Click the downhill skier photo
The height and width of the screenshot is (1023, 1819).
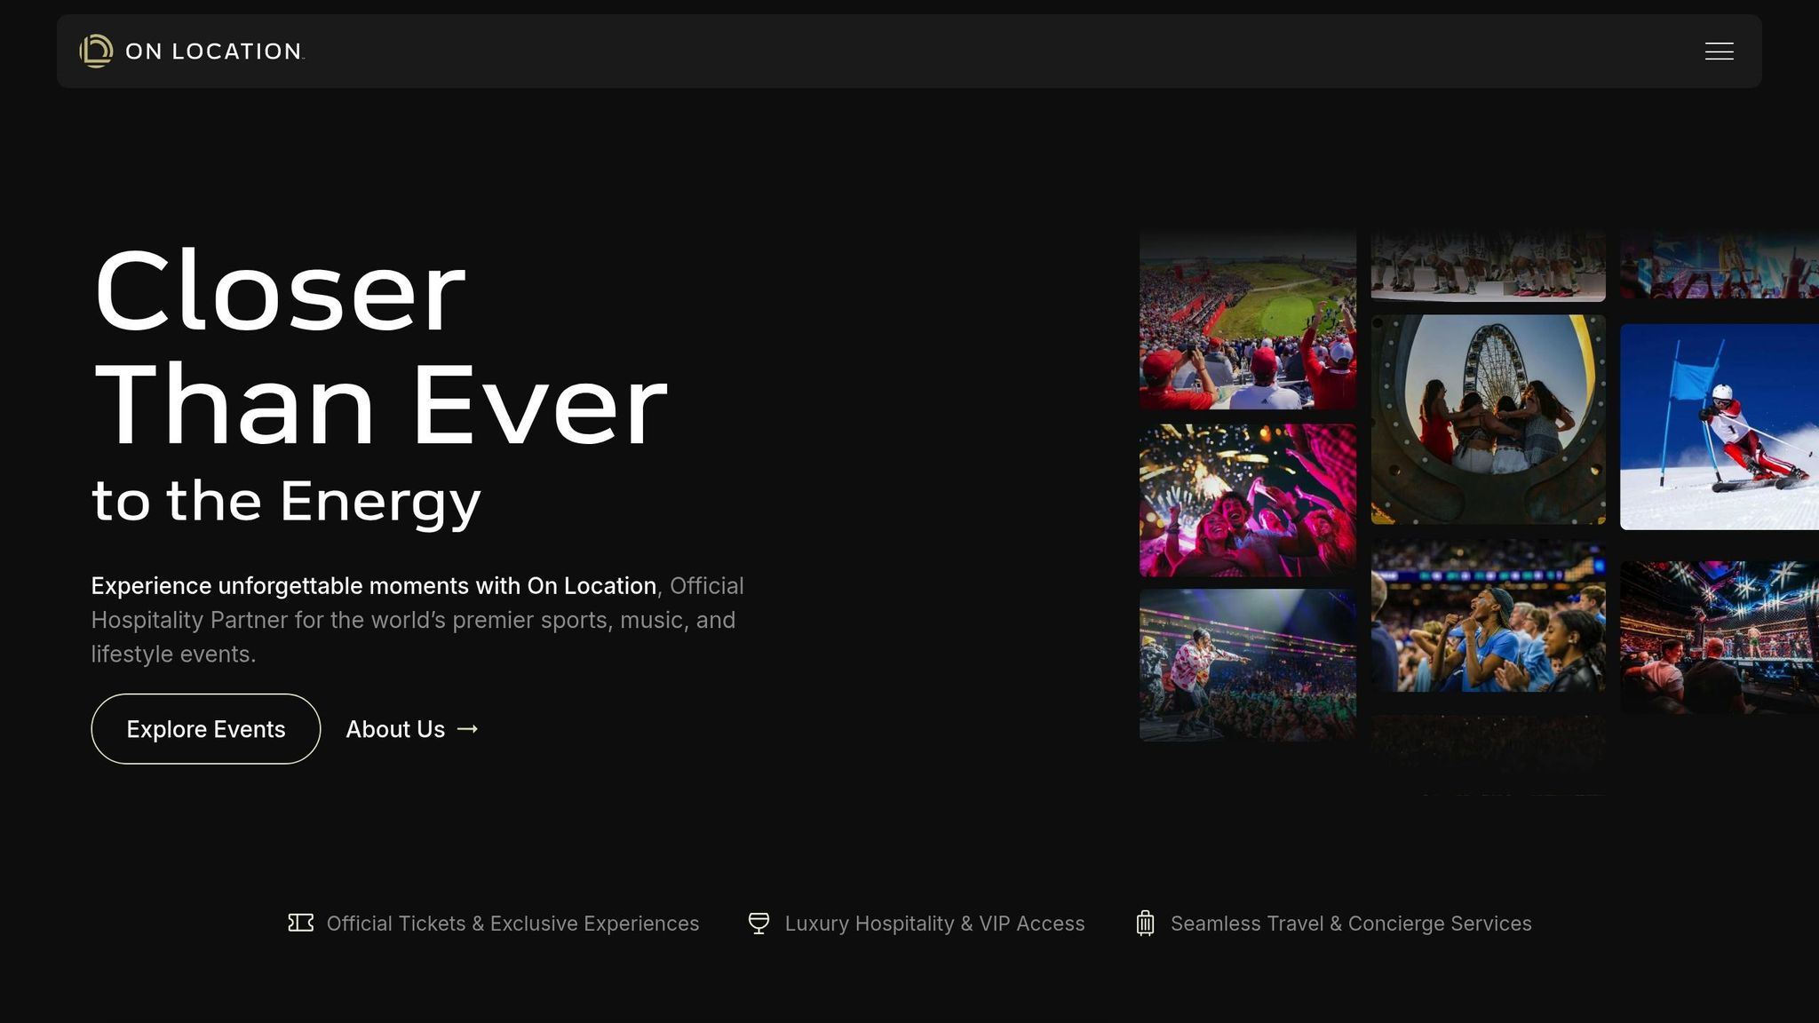1719,426
